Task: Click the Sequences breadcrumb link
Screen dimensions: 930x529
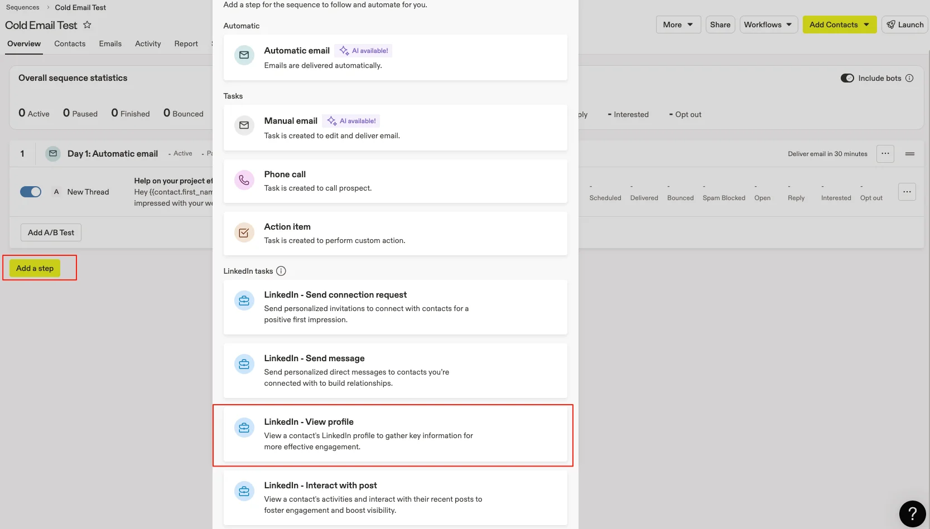Action: click(x=23, y=8)
